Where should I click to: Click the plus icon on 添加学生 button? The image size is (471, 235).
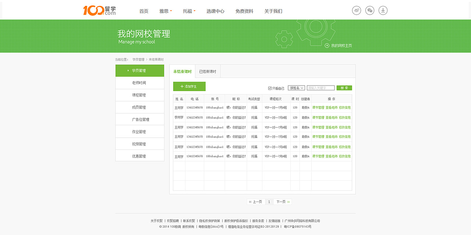(x=182, y=86)
